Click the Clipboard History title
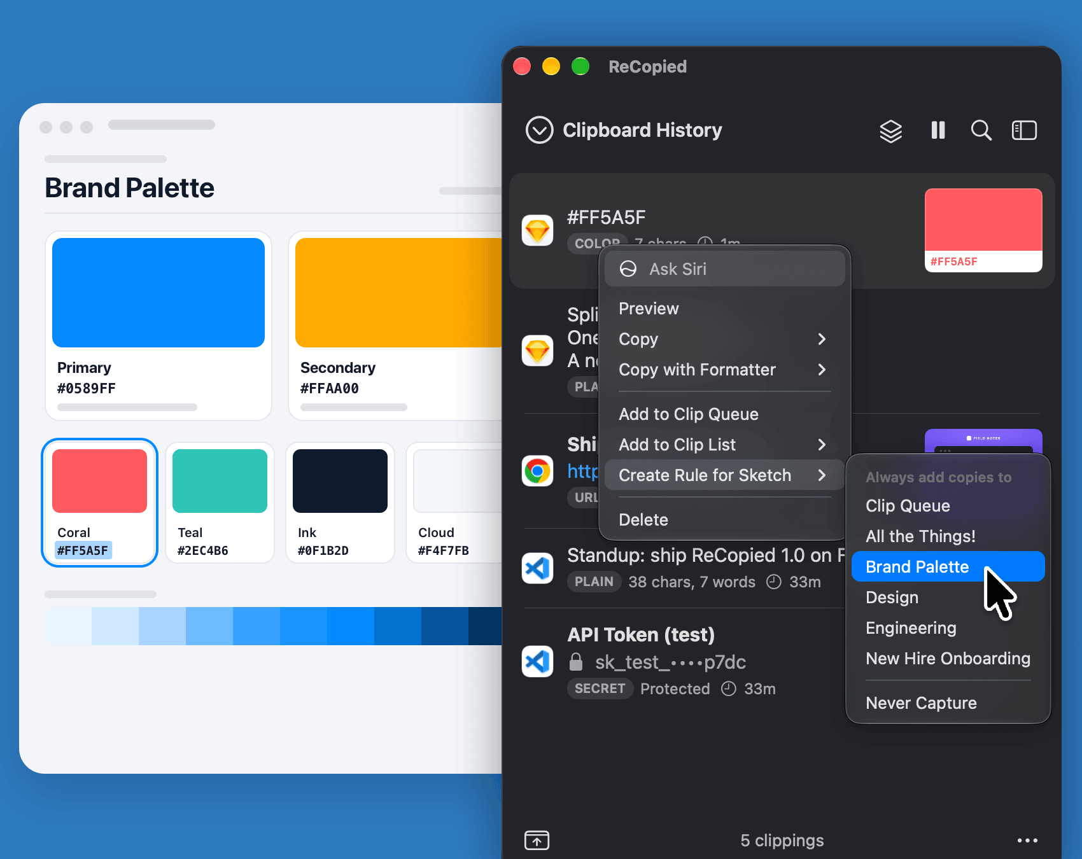This screenshot has width=1082, height=859. (x=642, y=130)
